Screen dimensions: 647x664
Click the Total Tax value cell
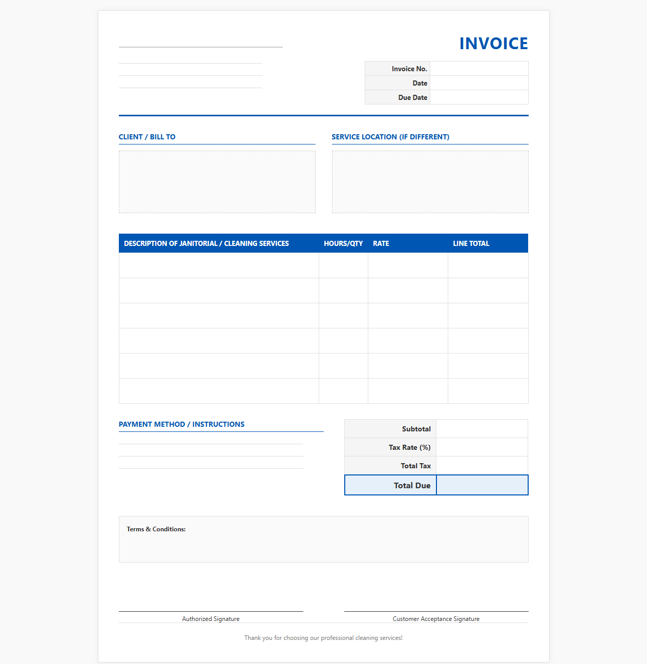(x=482, y=466)
